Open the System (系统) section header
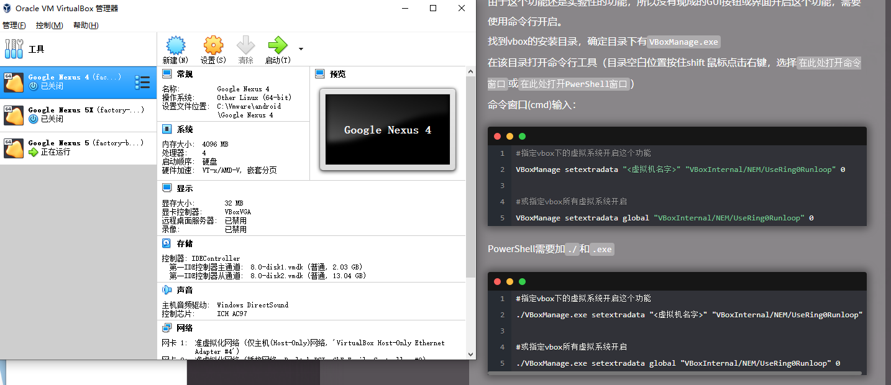Image resolution: width=891 pixels, height=385 pixels. 185,129
